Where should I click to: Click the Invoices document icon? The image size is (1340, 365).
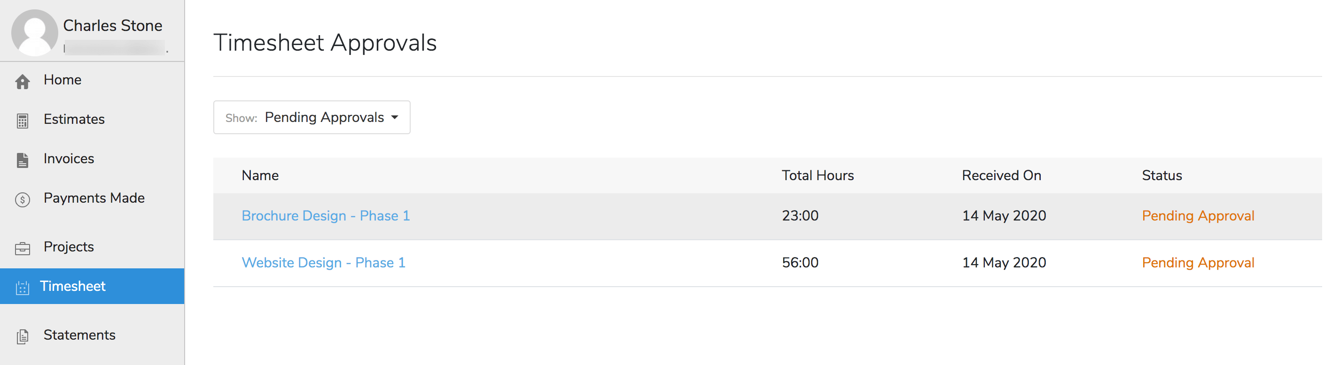pyautogui.click(x=23, y=160)
